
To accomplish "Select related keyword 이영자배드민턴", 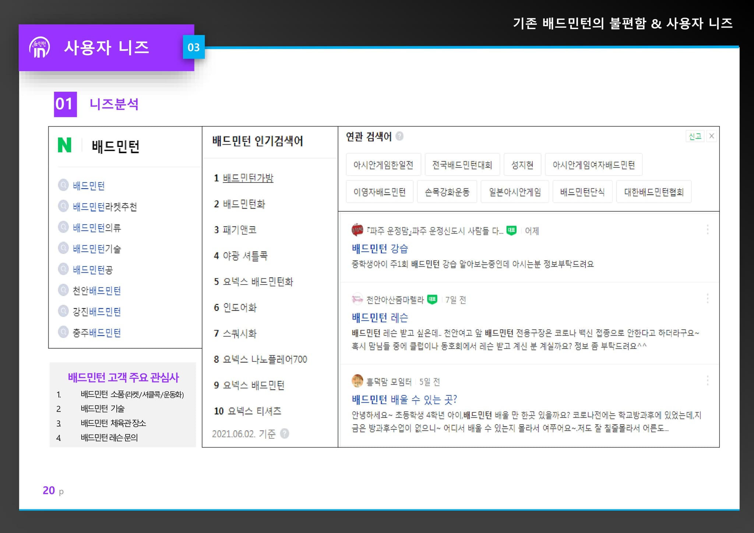I will tap(380, 192).
